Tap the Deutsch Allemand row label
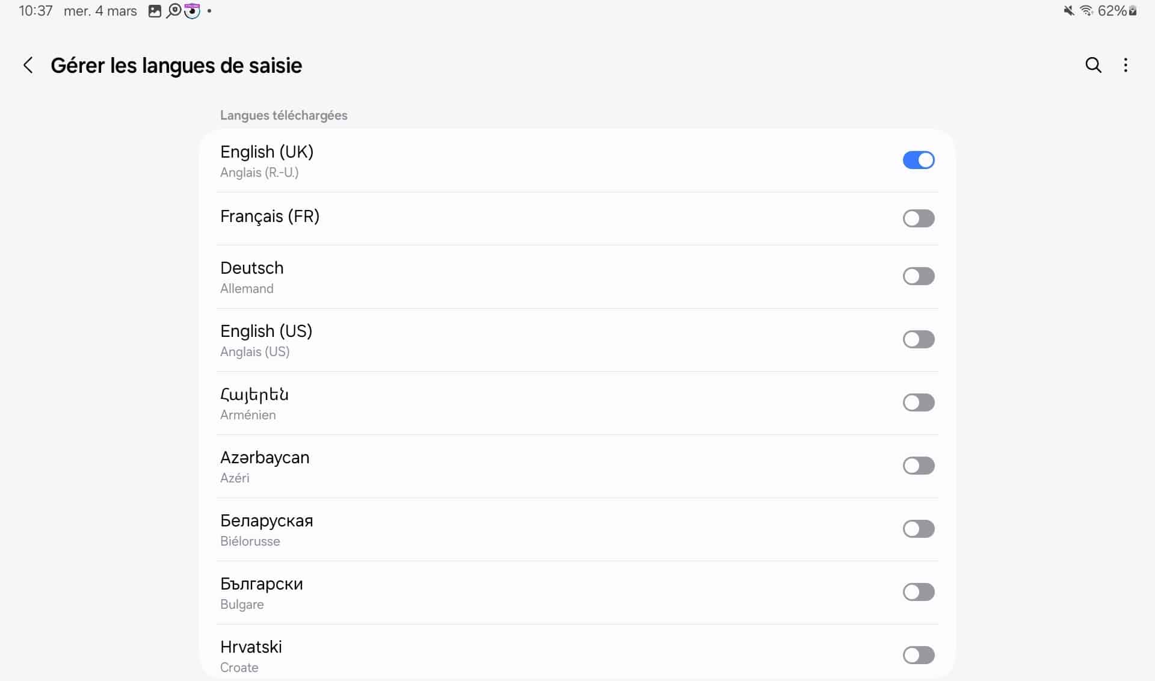This screenshot has width=1155, height=681. pyautogui.click(x=251, y=277)
